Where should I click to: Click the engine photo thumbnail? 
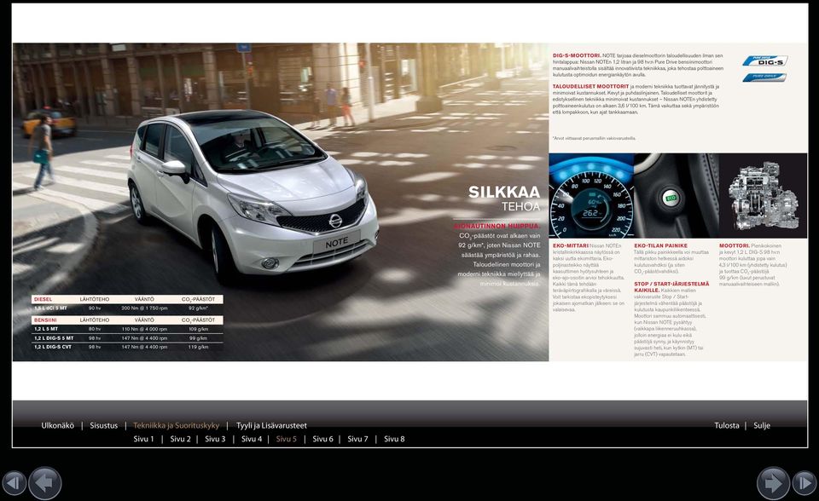763,196
